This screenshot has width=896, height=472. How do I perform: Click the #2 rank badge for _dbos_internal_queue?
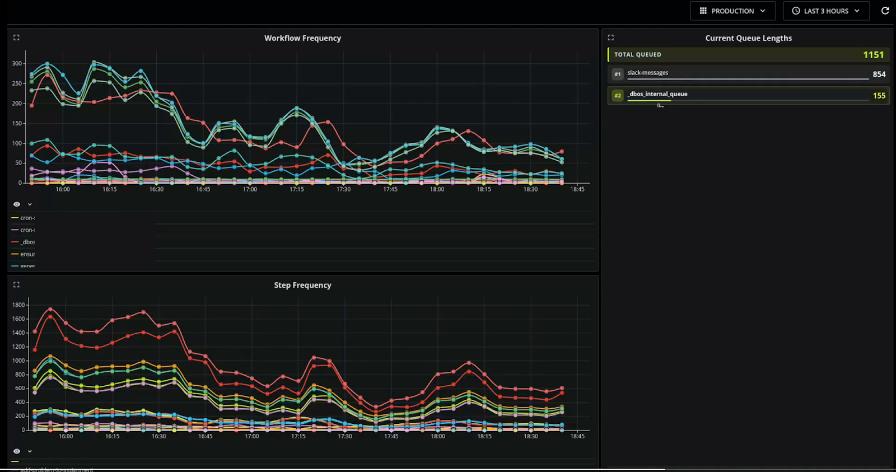[618, 95]
